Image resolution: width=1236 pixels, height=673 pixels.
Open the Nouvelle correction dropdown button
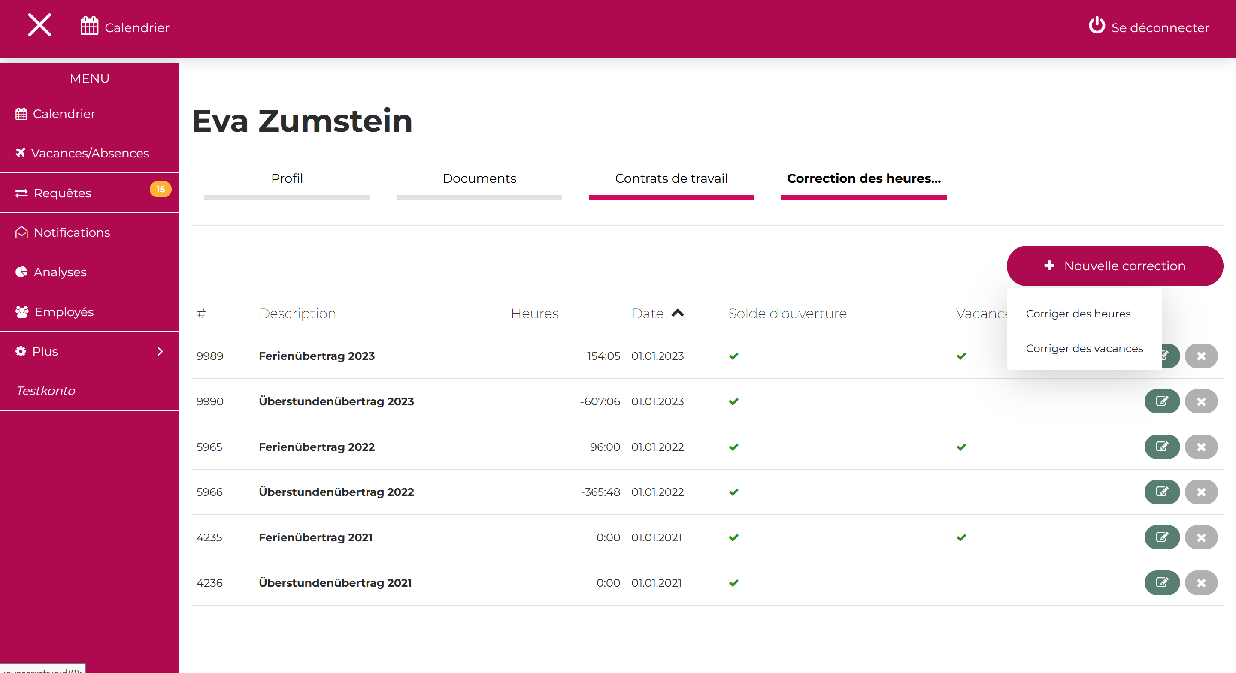(1115, 266)
